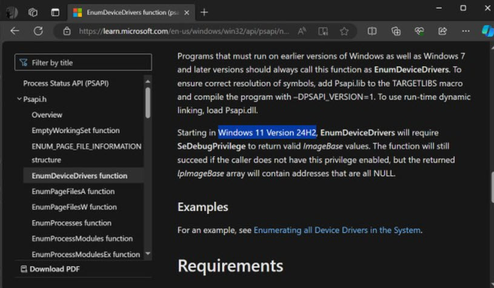Click the filter funnel icon
The width and height of the screenshot is (494, 288).
pos(24,62)
